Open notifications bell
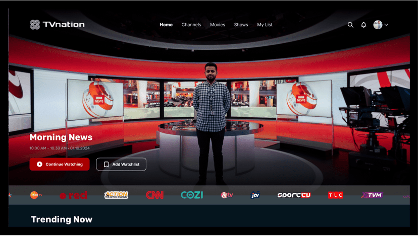 [363, 25]
